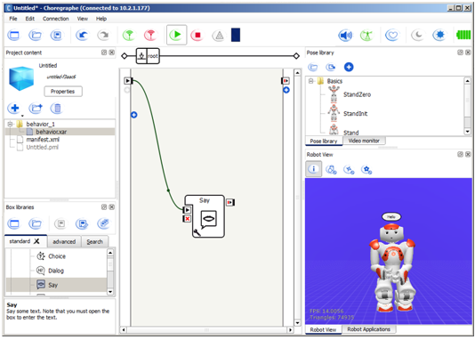Image resolution: width=475 pixels, height=340 pixels.
Task: Click the root box in flow diagram path
Action: click(x=148, y=56)
